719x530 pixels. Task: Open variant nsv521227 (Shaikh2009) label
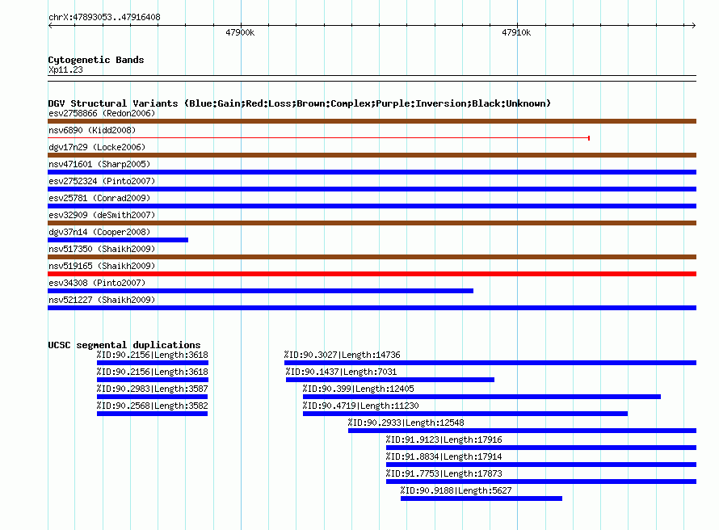102,300
